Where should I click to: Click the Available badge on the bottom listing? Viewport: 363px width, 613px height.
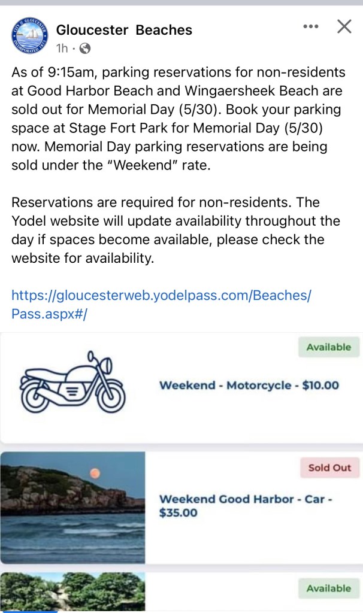pos(329,588)
